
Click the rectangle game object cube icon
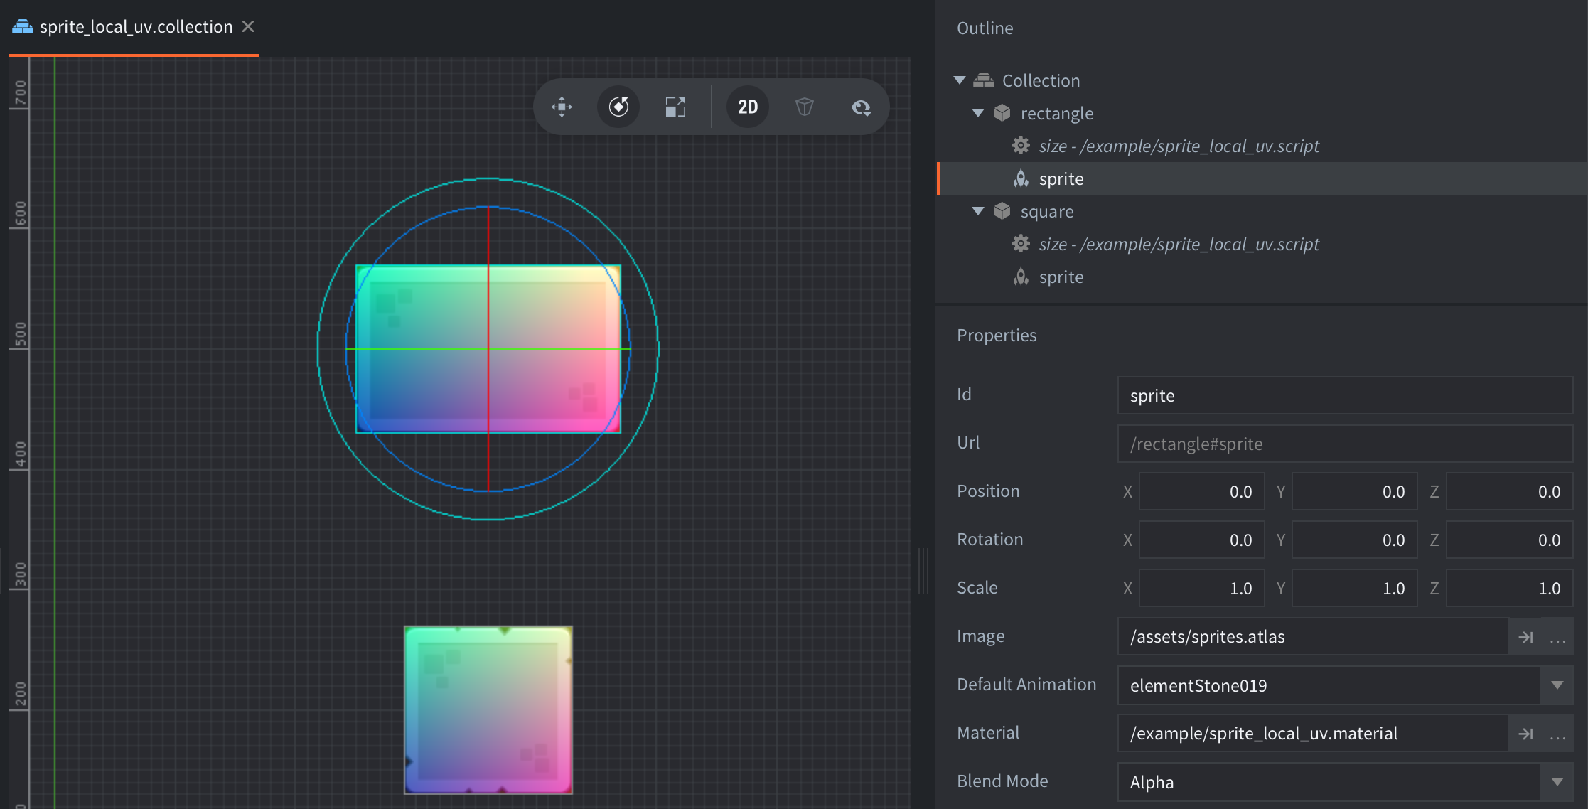(x=1002, y=113)
